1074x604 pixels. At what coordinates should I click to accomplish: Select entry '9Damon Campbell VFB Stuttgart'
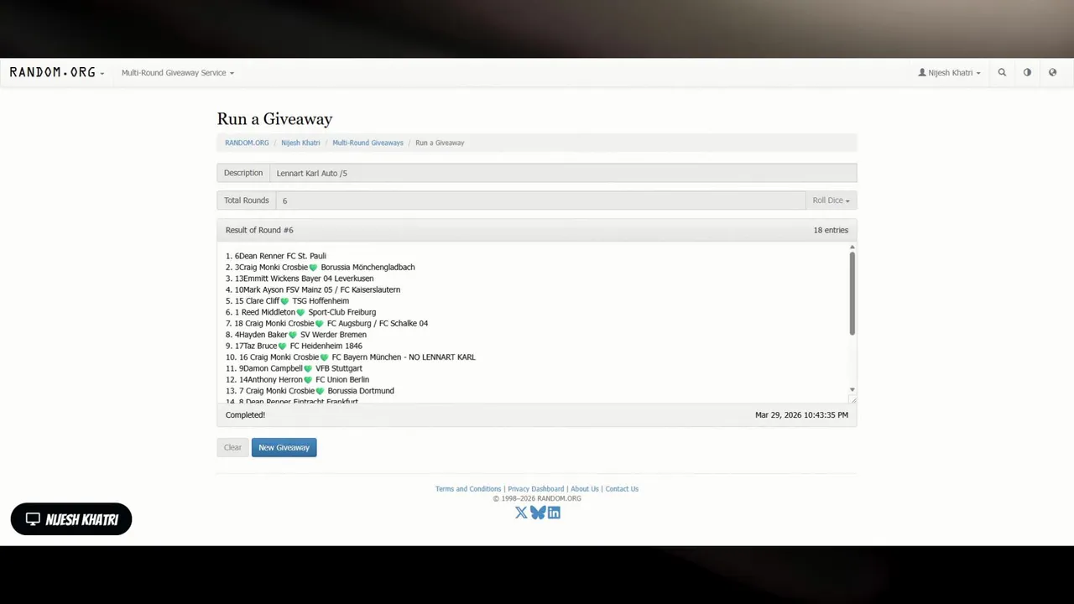point(294,368)
